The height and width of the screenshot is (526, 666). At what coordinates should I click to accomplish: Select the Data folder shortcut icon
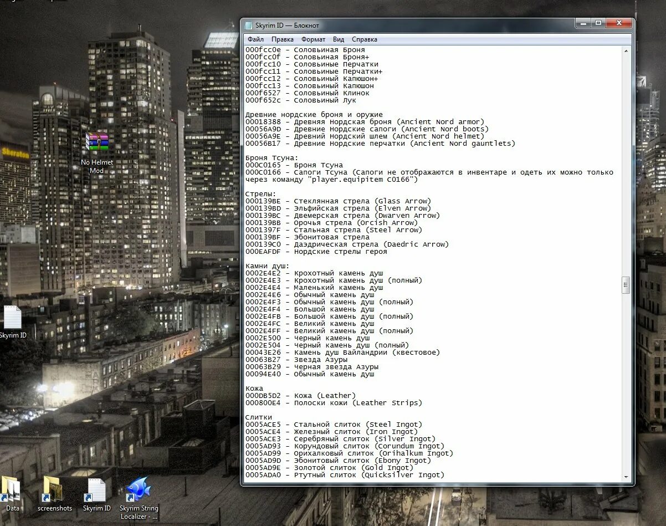[11, 490]
